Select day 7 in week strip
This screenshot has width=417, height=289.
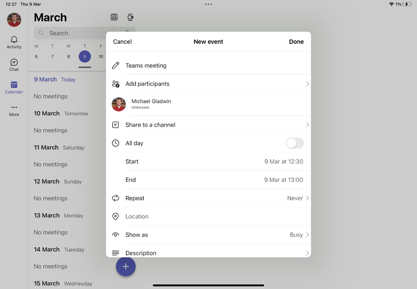52,56
